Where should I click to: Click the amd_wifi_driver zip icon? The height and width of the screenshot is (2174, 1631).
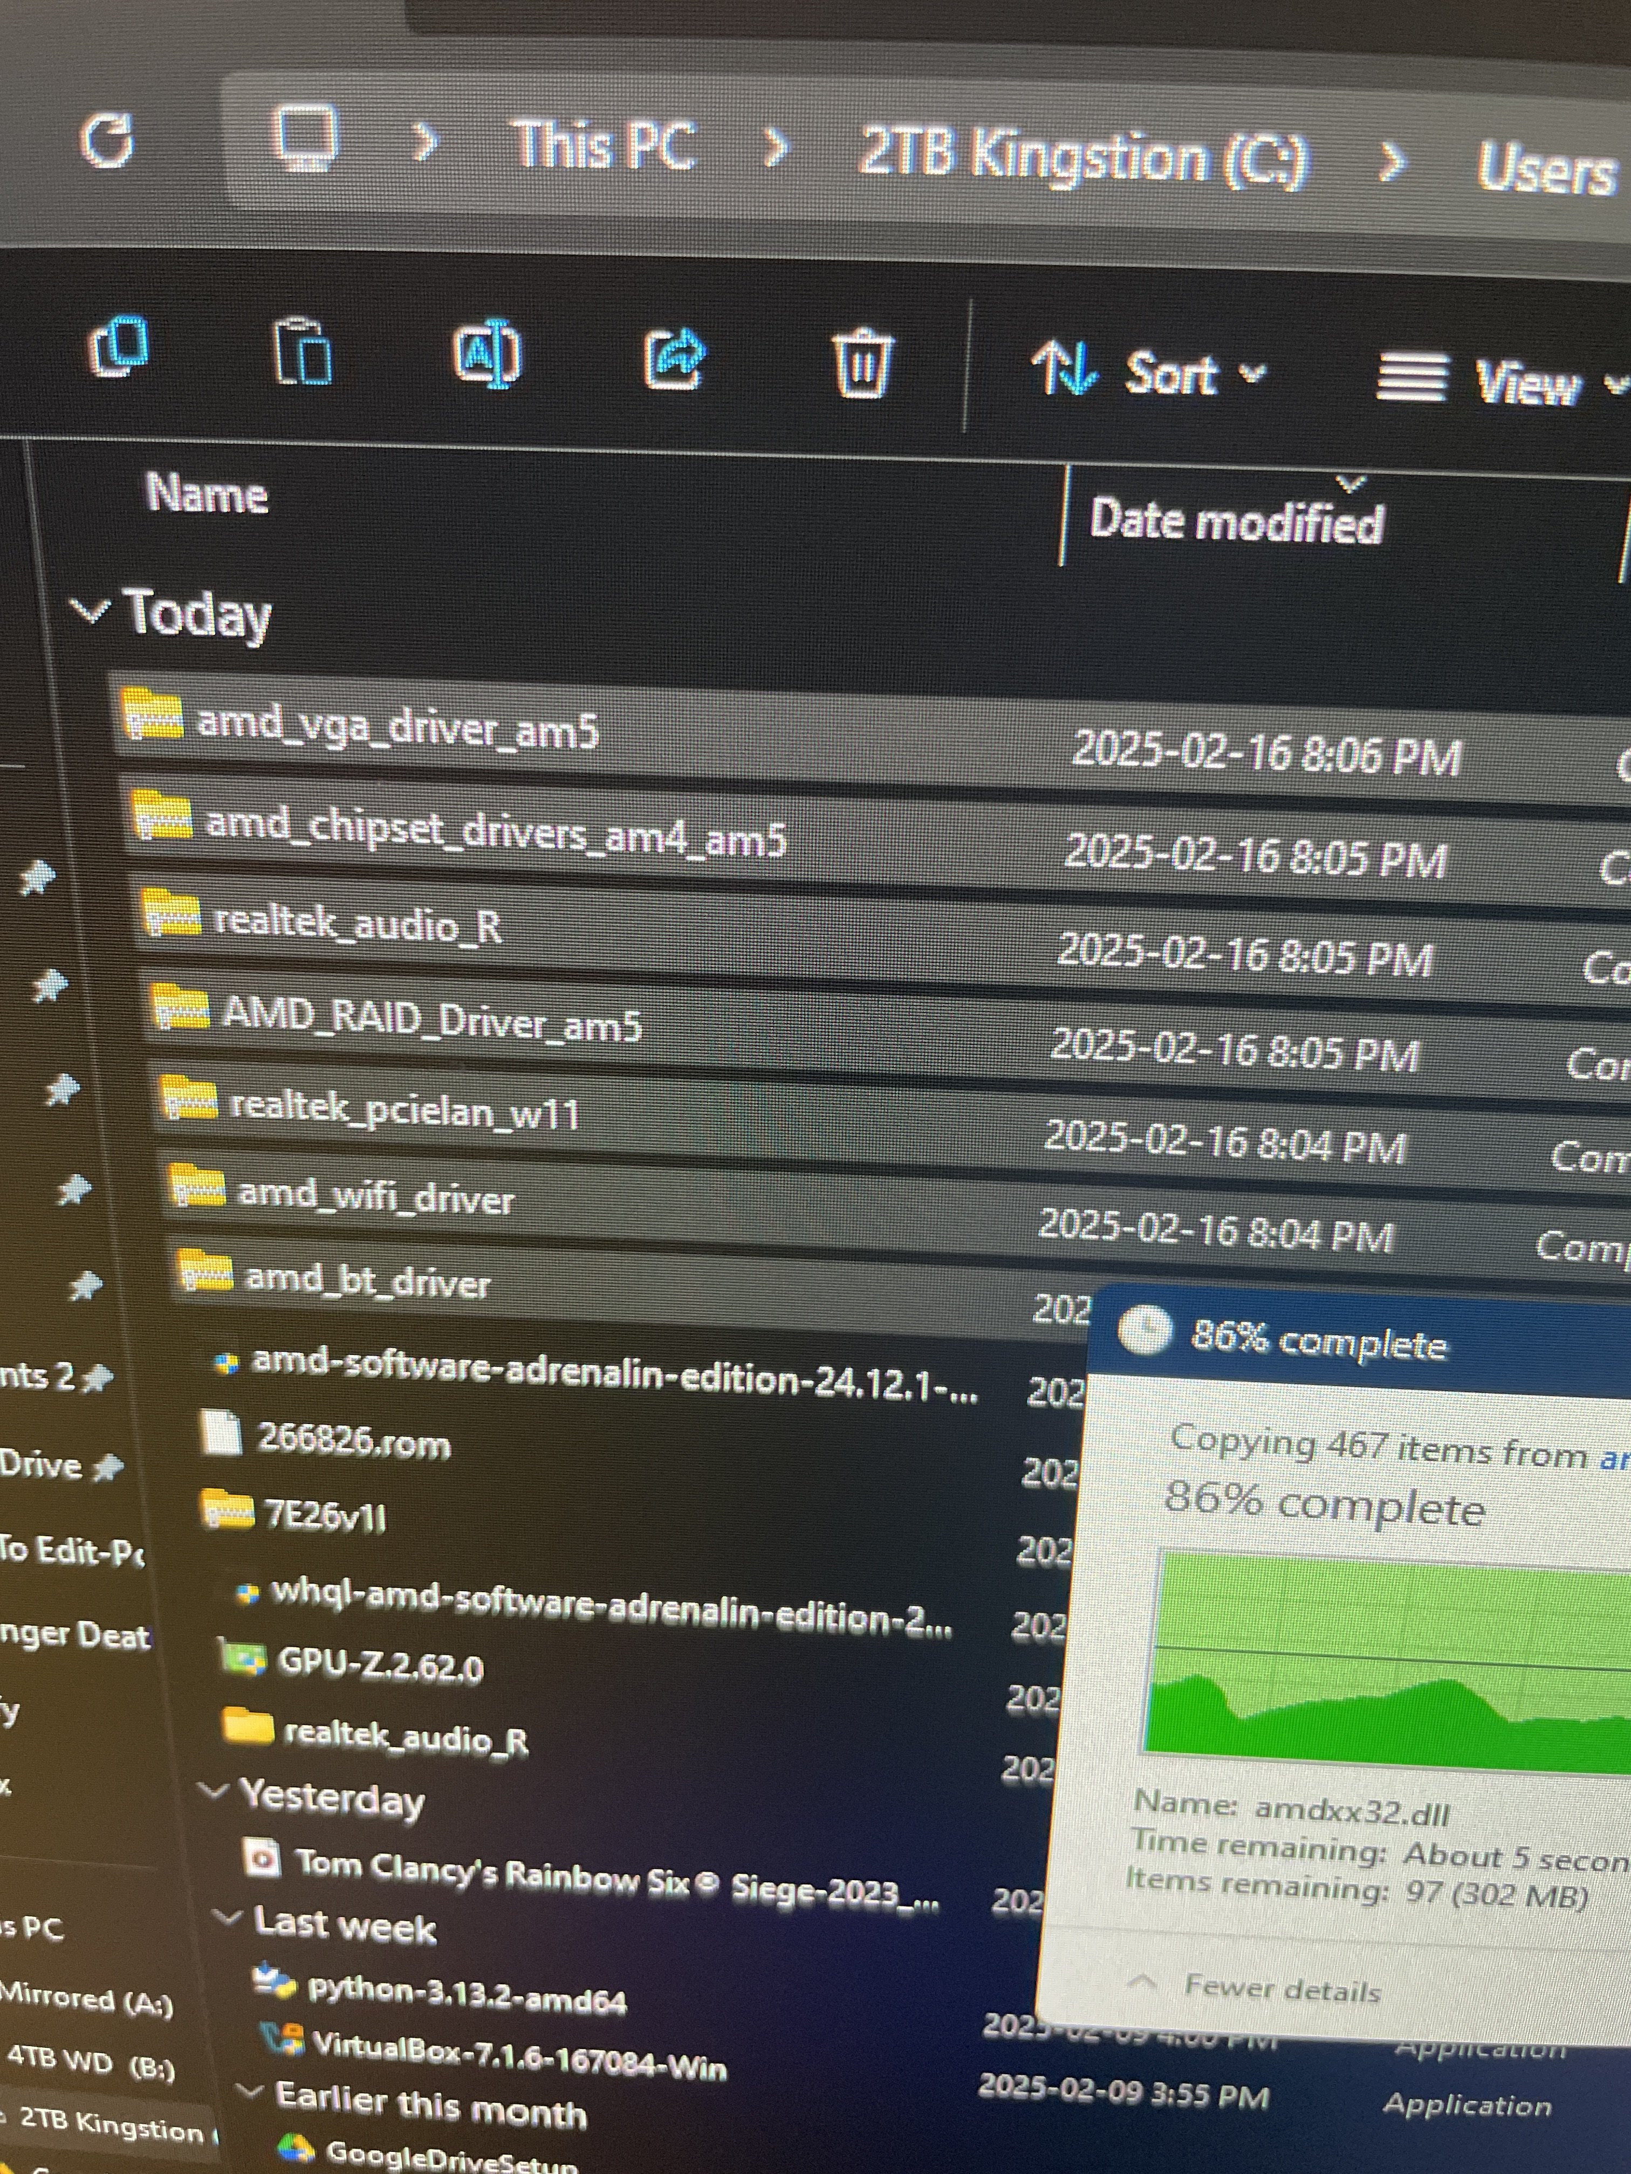[198, 1184]
